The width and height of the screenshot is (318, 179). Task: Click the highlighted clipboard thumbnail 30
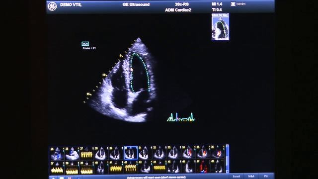[131, 153]
